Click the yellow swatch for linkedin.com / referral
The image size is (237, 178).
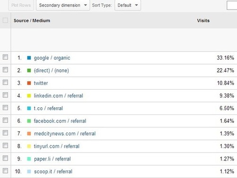(29, 96)
